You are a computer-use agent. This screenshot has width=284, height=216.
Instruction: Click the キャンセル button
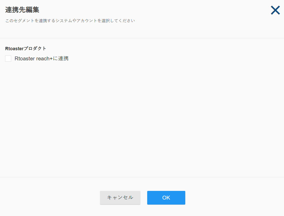click(120, 197)
